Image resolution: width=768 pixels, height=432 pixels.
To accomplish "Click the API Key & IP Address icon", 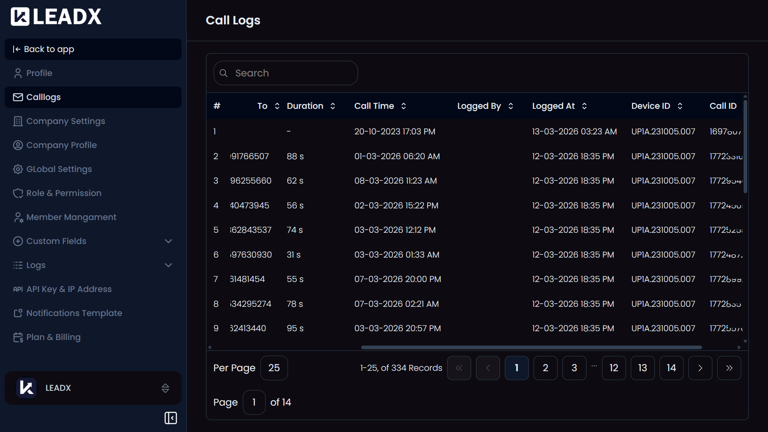I will [x=18, y=289].
